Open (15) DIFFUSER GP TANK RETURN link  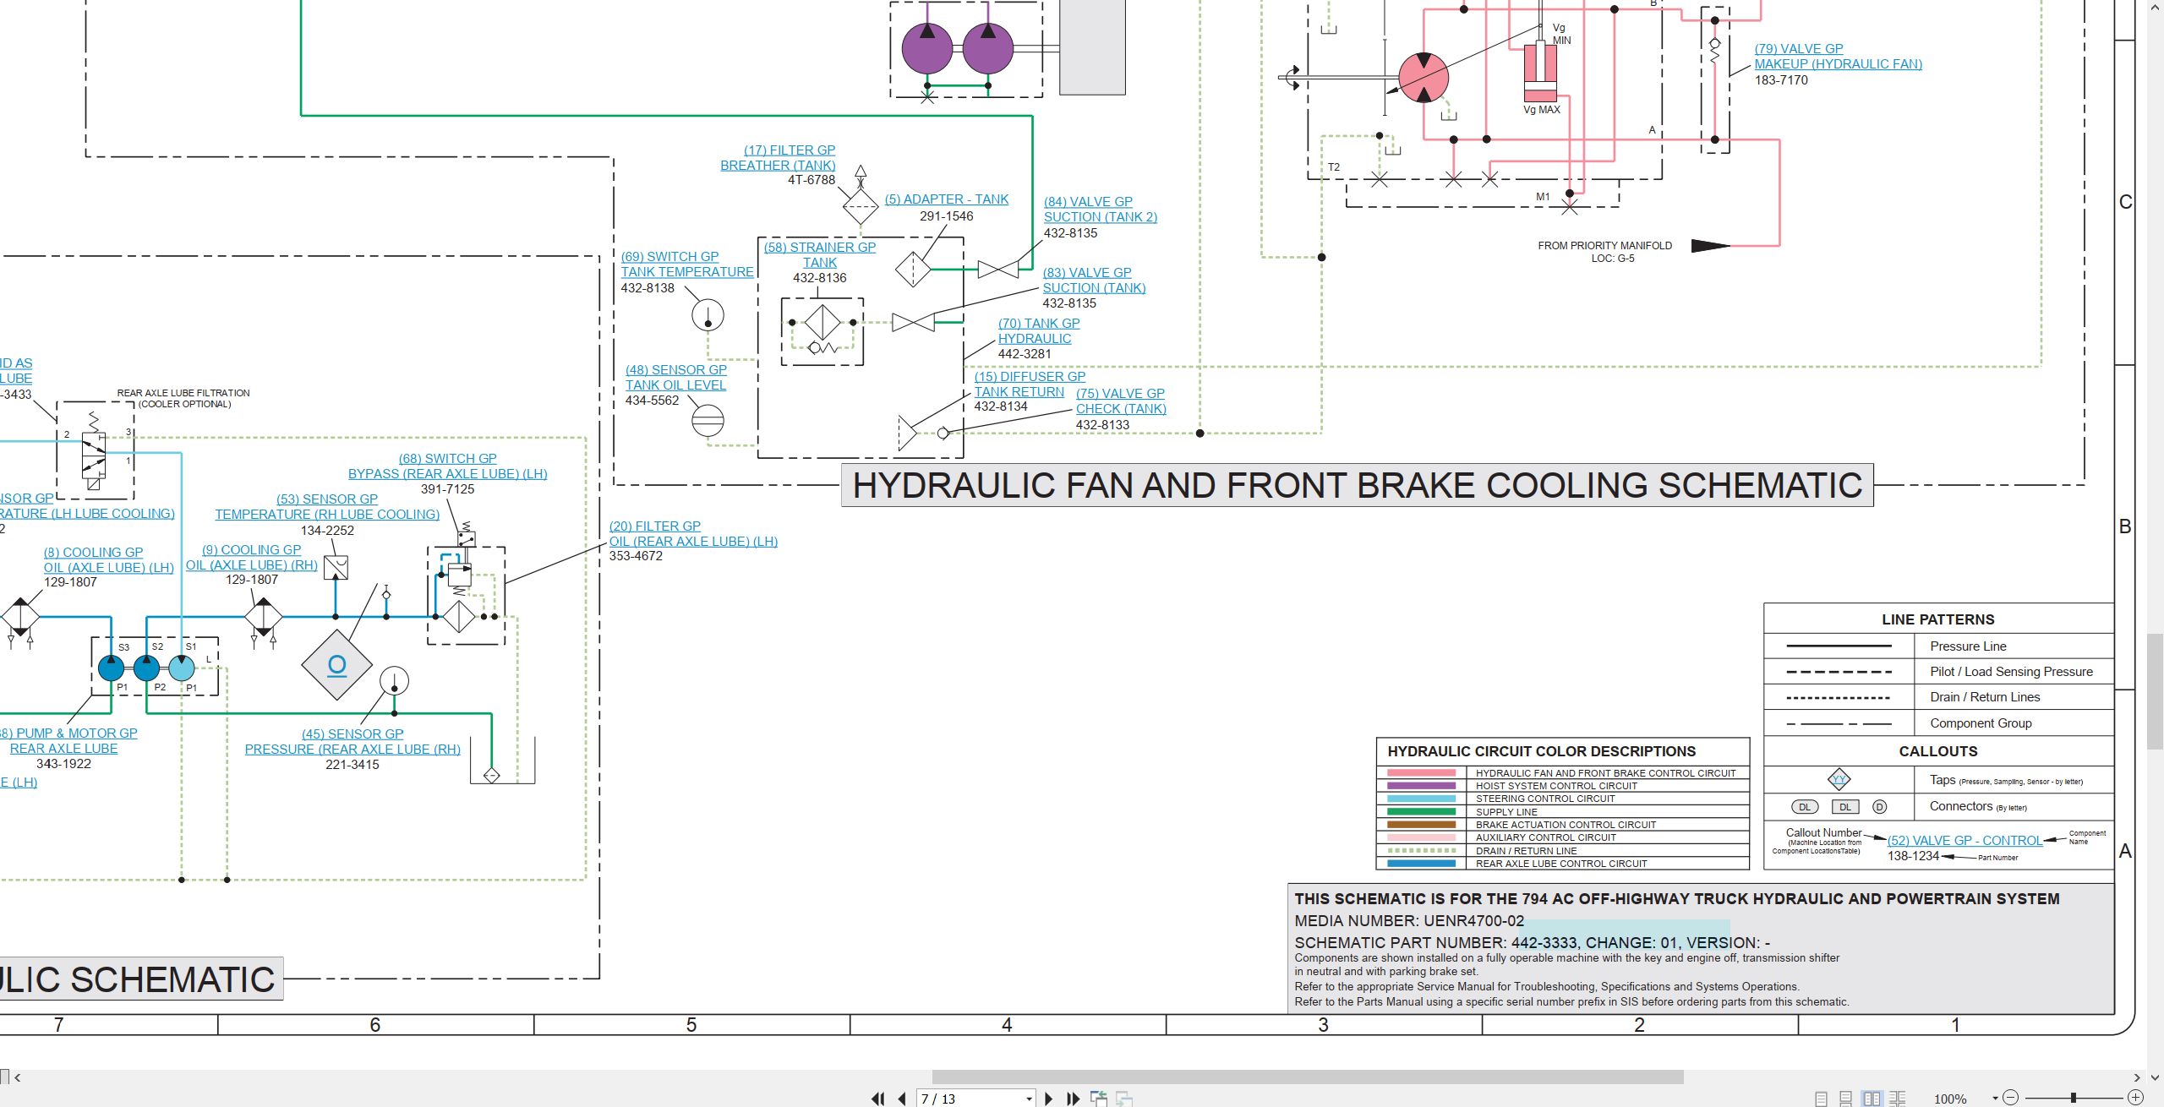[x=1030, y=384]
